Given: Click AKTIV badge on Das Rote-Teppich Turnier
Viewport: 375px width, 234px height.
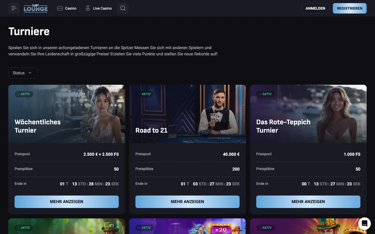Looking at the screenshot, I should pyautogui.click(x=265, y=94).
